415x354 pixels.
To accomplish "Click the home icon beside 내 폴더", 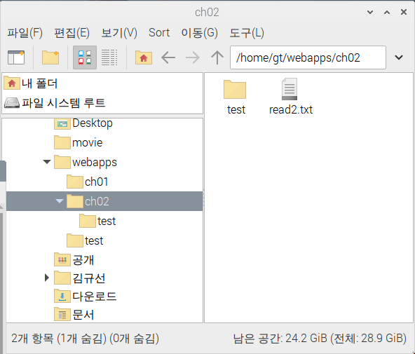I will (12, 83).
